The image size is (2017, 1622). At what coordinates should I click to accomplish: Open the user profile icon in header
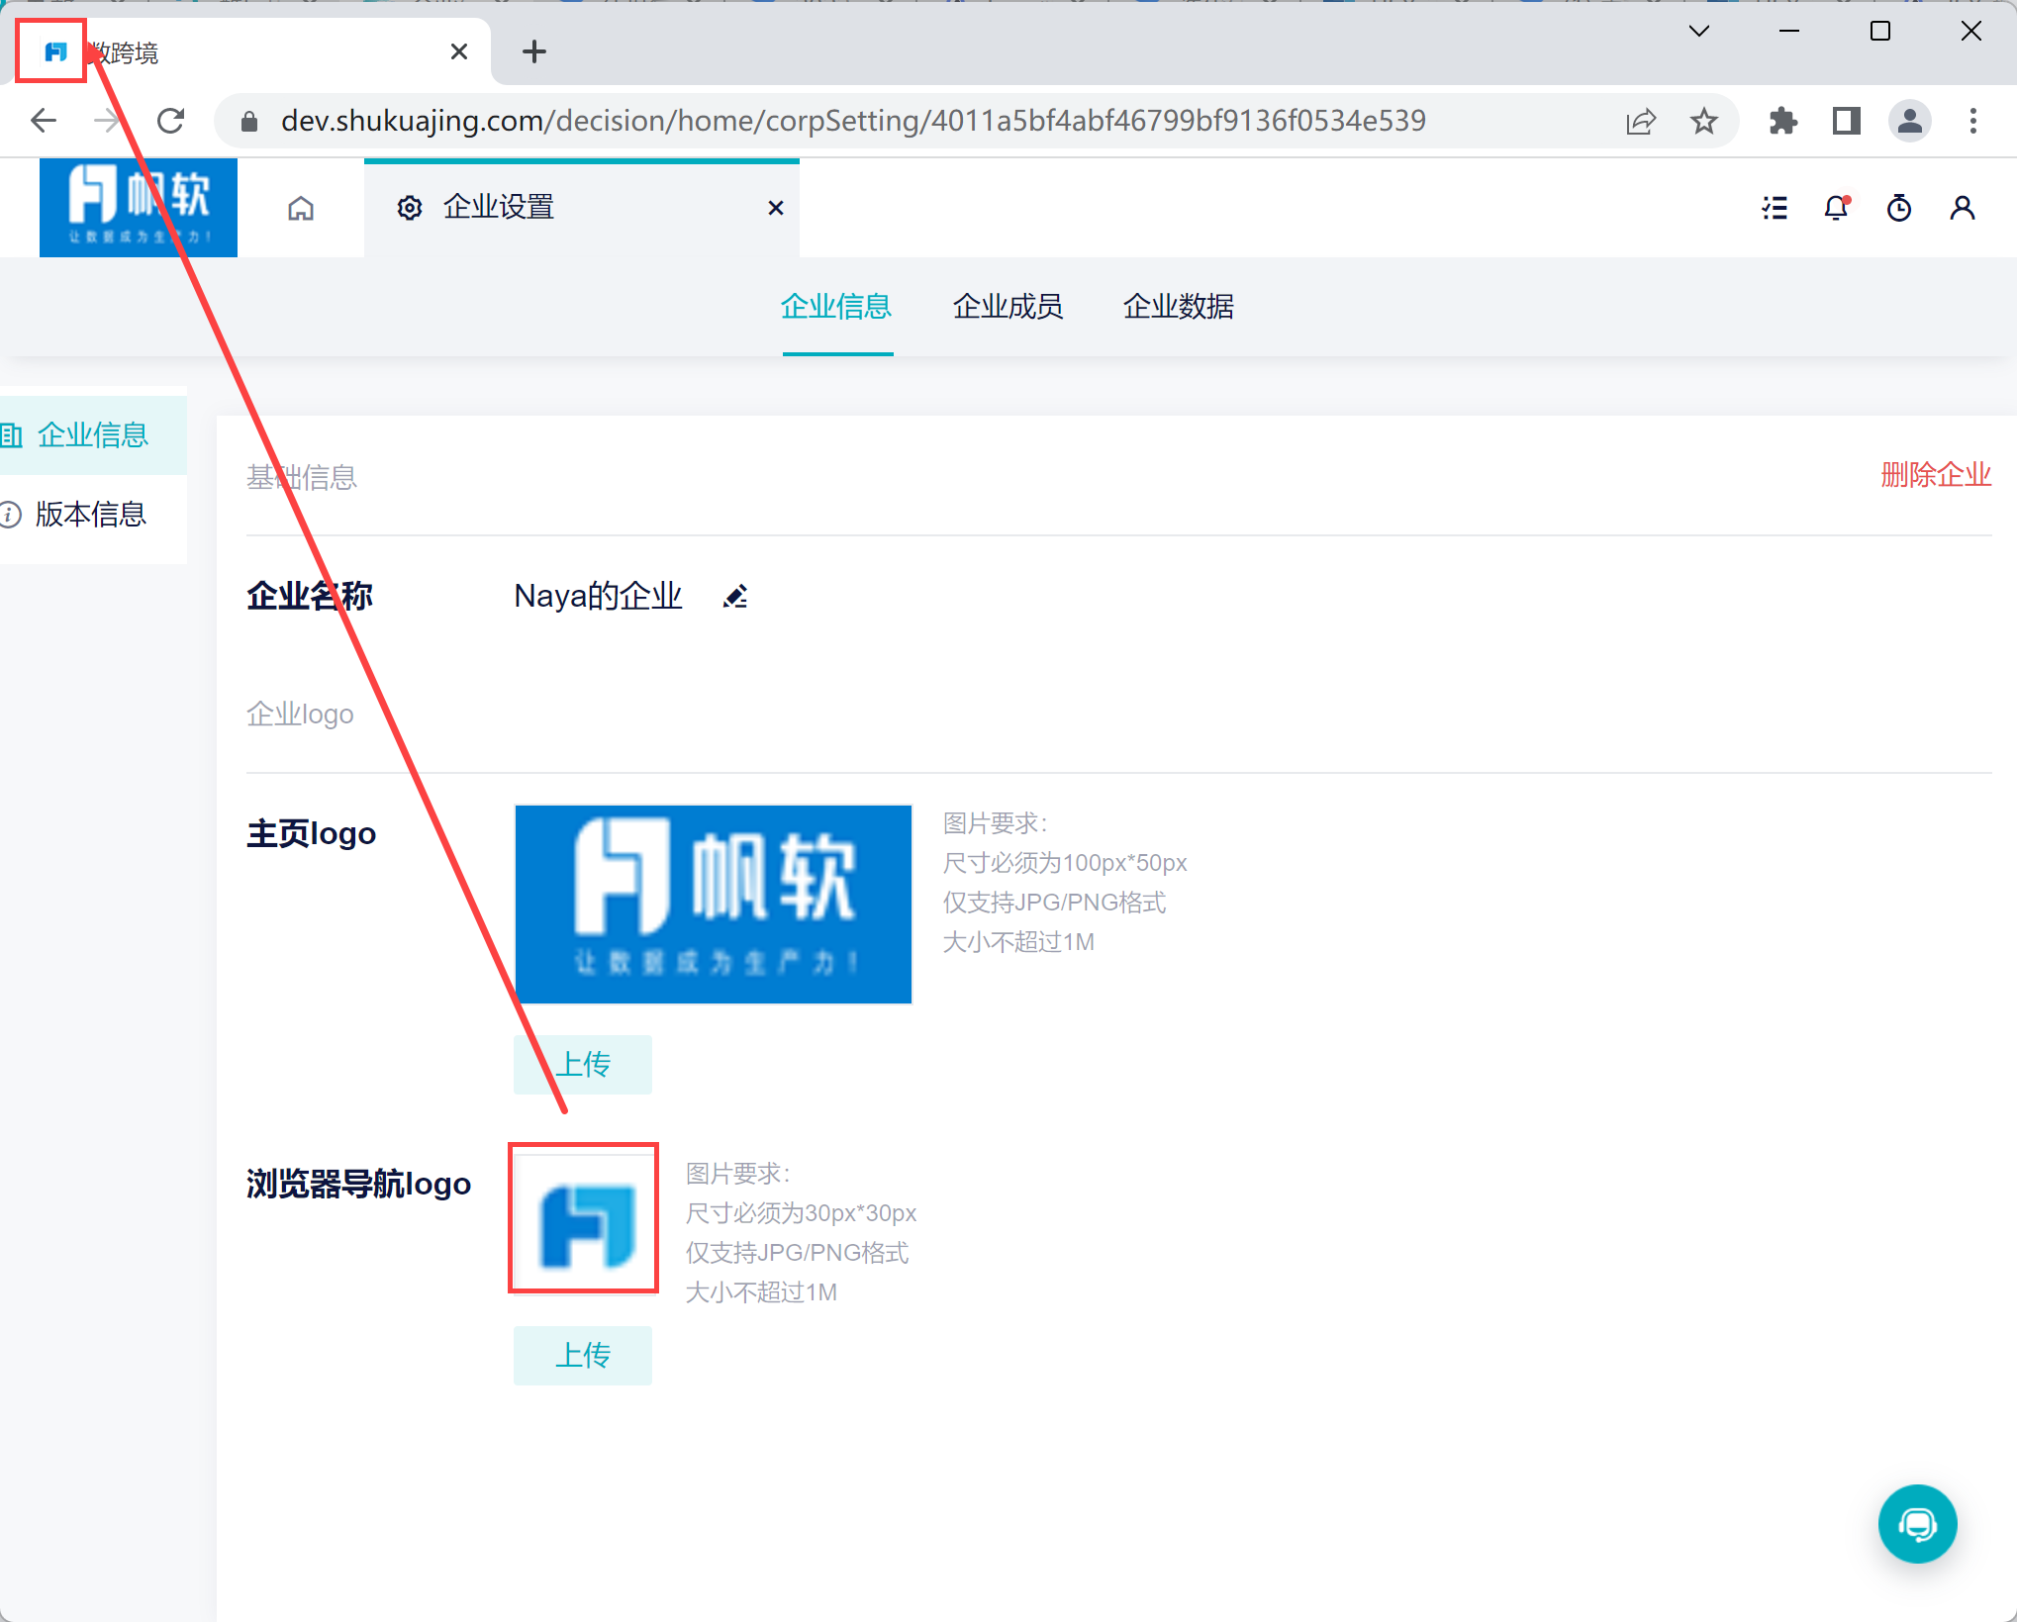[x=1962, y=208]
